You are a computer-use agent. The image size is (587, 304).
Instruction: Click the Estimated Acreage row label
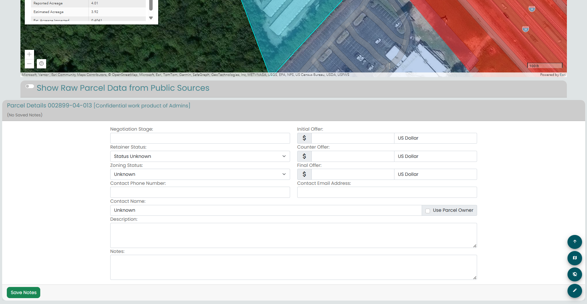coord(49,12)
